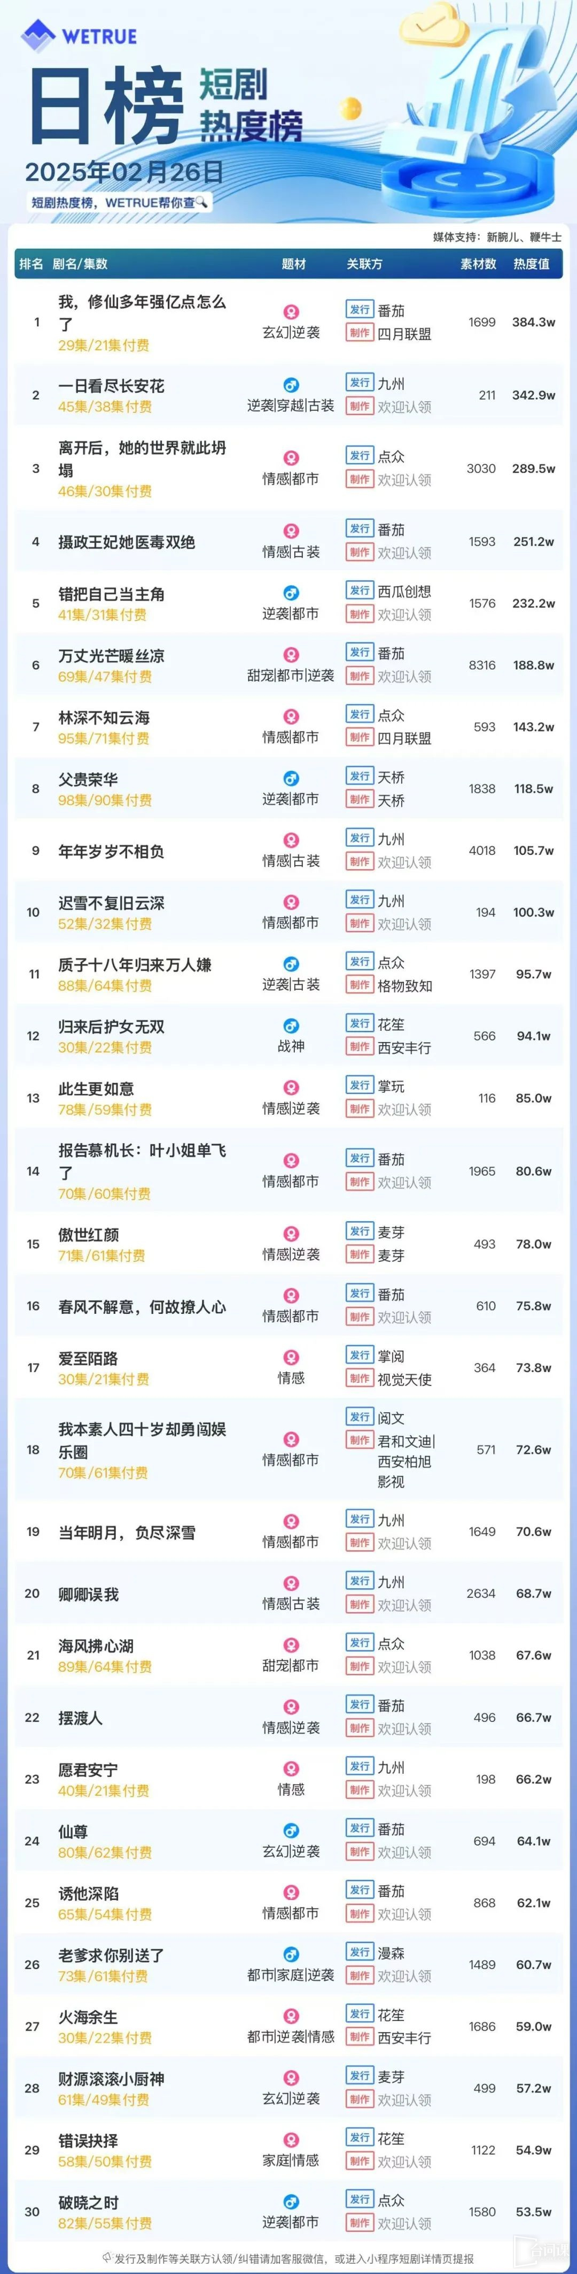This screenshot has height=2274, width=577.
Task: Click the female icon for 财源滚滚小厨神
Action: (x=290, y=2078)
